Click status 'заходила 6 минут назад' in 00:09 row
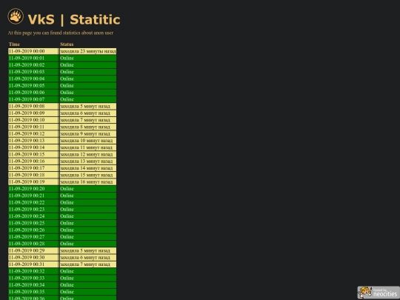 (88, 113)
